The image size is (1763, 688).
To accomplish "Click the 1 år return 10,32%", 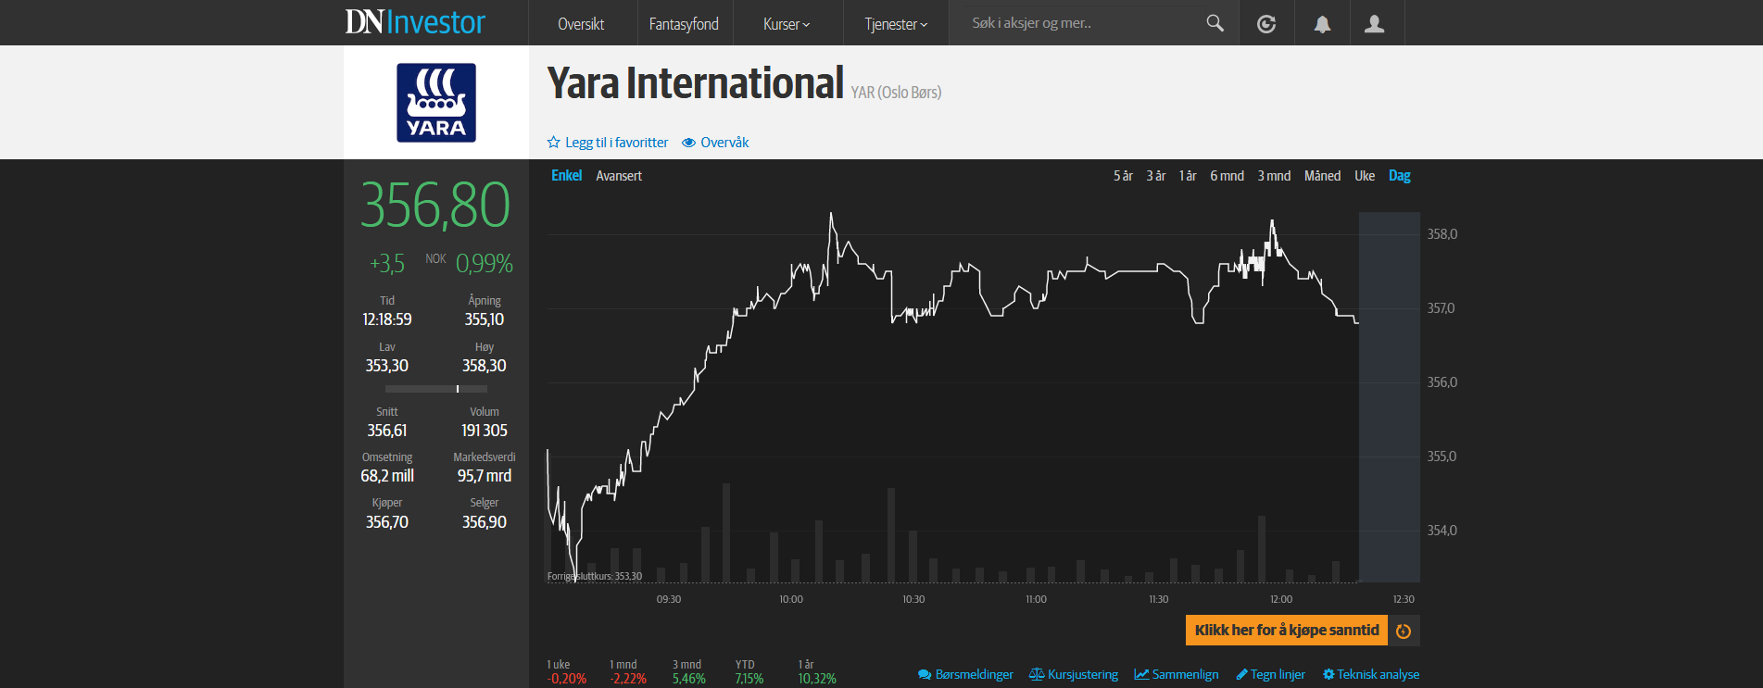I will [x=817, y=679].
